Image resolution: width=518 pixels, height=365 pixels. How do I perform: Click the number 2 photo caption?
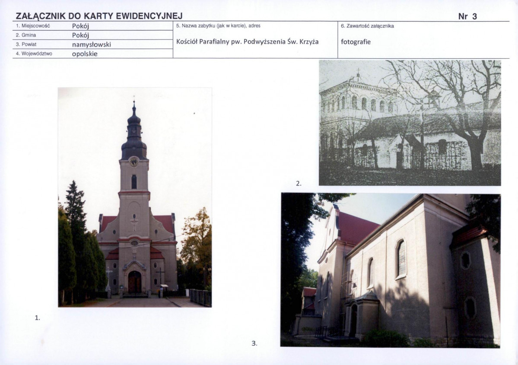tap(299, 183)
